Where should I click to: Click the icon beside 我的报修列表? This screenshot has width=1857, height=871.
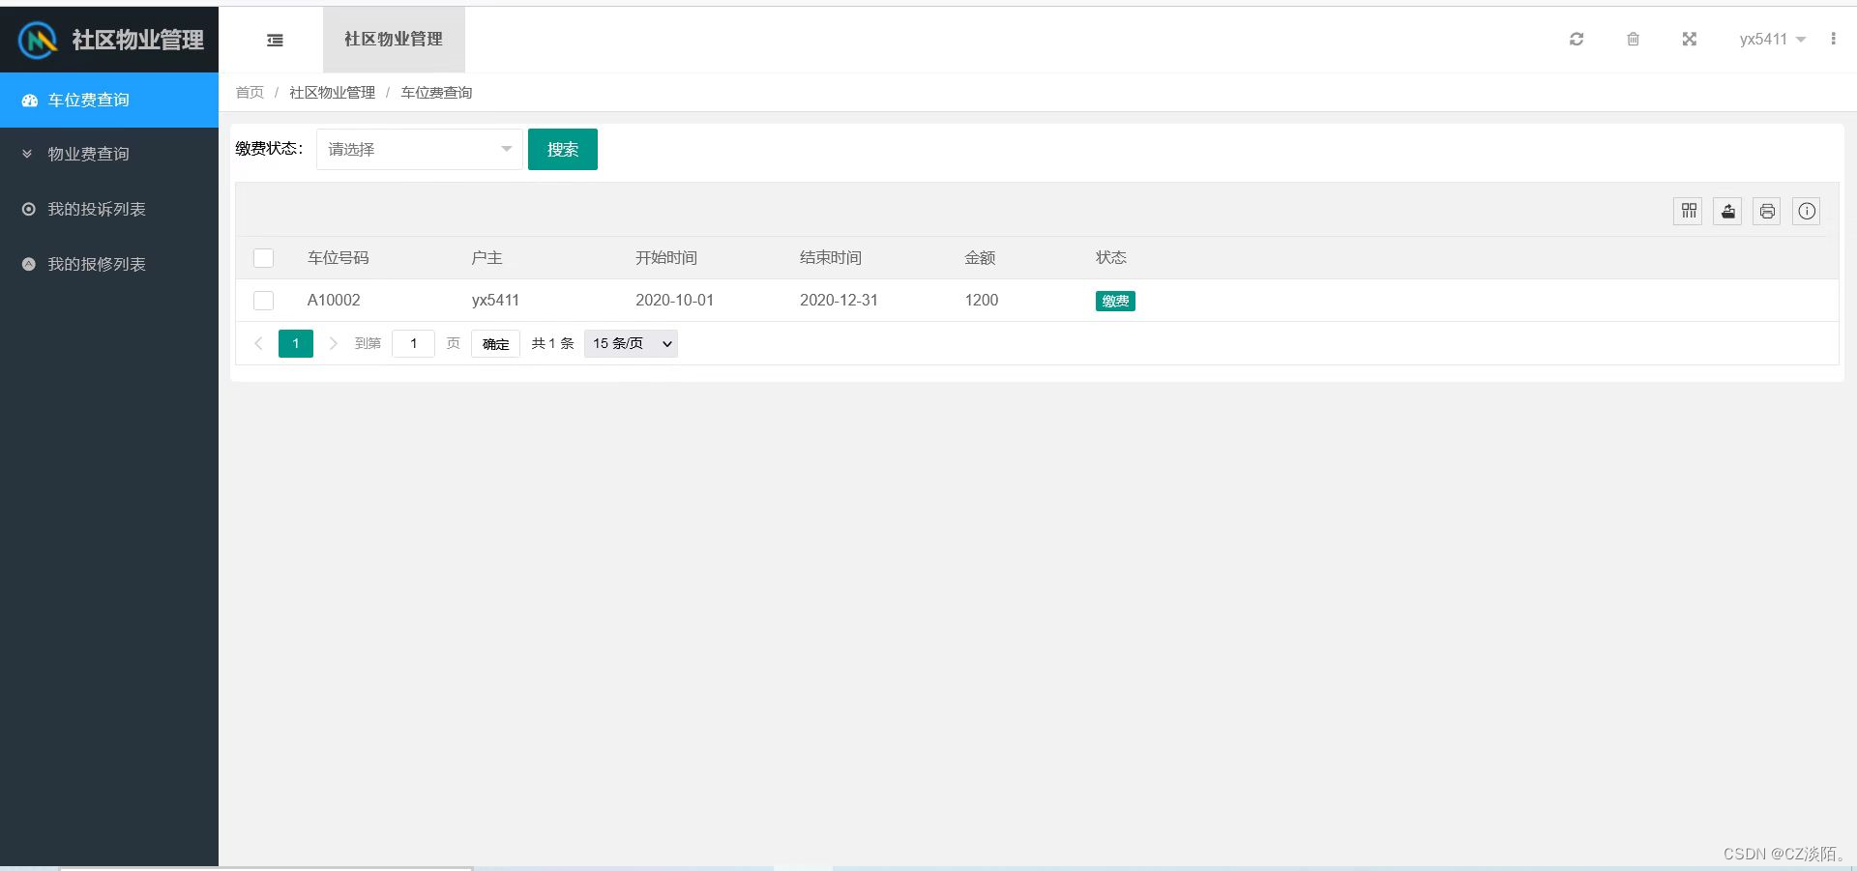tap(29, 264)
